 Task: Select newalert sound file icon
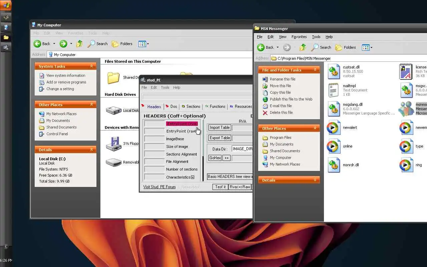333,127
